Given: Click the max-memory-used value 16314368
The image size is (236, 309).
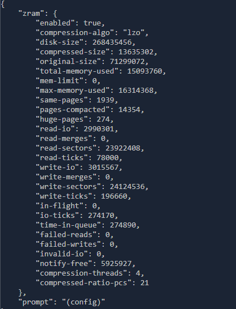Looking at the screenshot, I should click(136, 91).
